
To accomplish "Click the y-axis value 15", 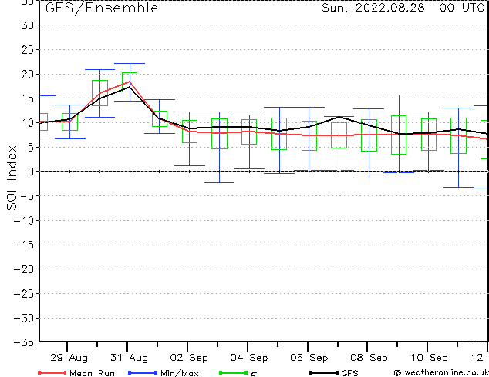I will [x=28, y=98].
